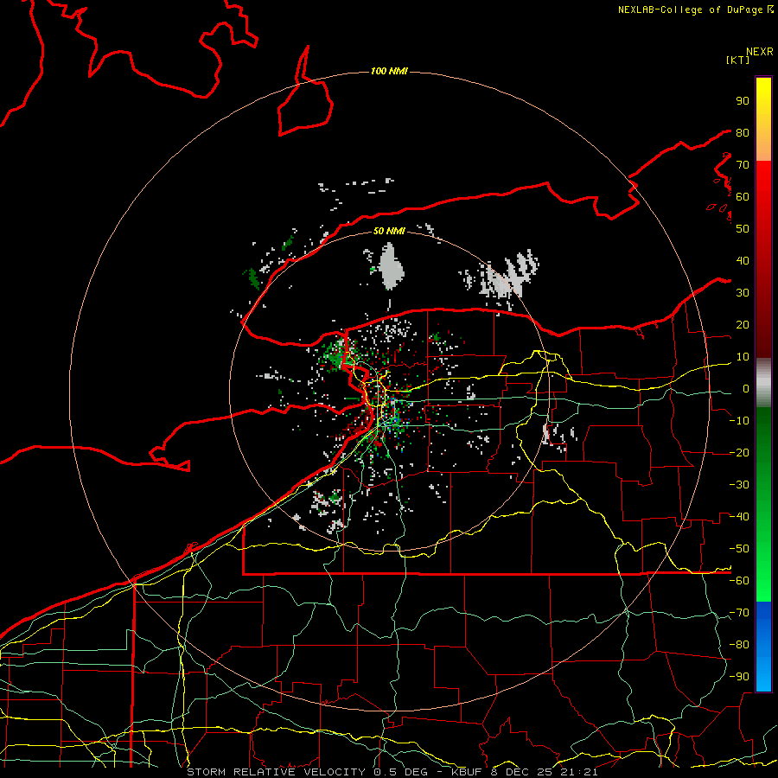Click the [KT] units label
This screenshot has width=778, height=778.
coord(737,60)
